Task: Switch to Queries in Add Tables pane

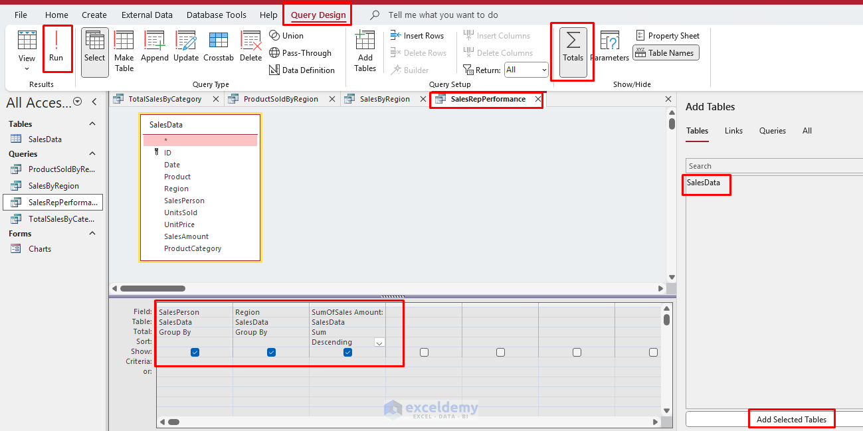Action: click(x=772, y=131)
